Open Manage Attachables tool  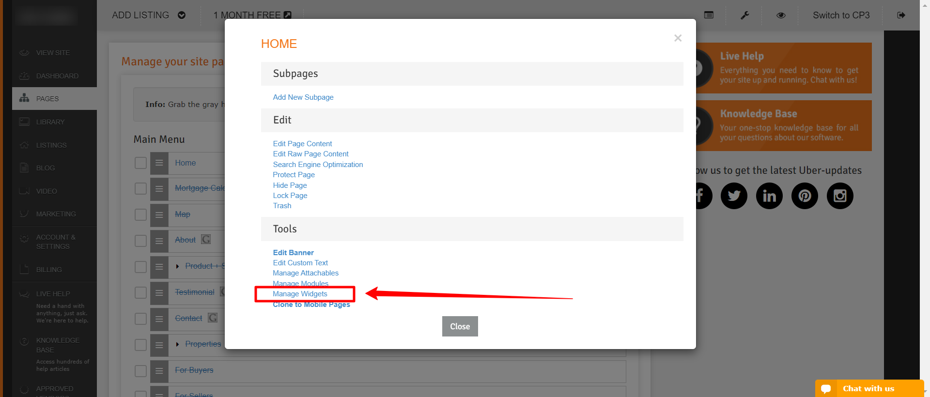coord(306,273)
